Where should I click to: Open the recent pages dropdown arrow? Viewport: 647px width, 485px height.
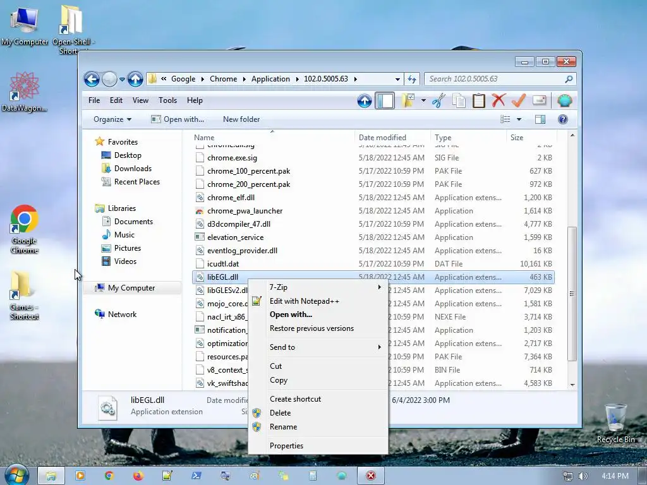coord(122,79)
